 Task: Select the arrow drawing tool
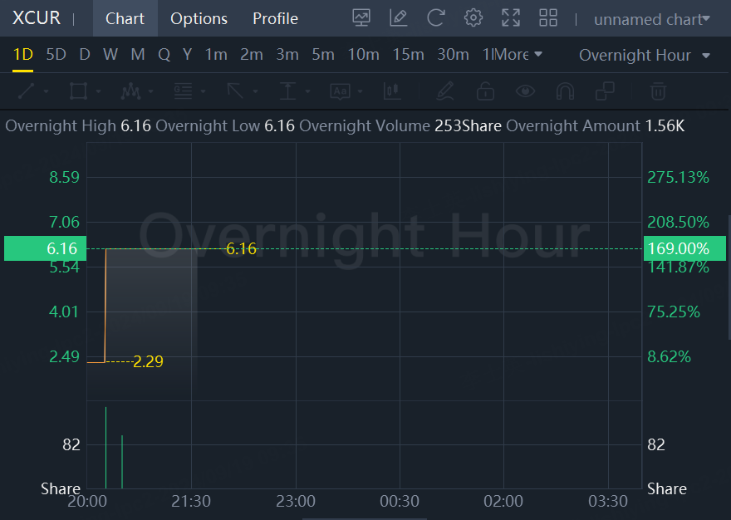pyautogui.click(x=235, y=91)
